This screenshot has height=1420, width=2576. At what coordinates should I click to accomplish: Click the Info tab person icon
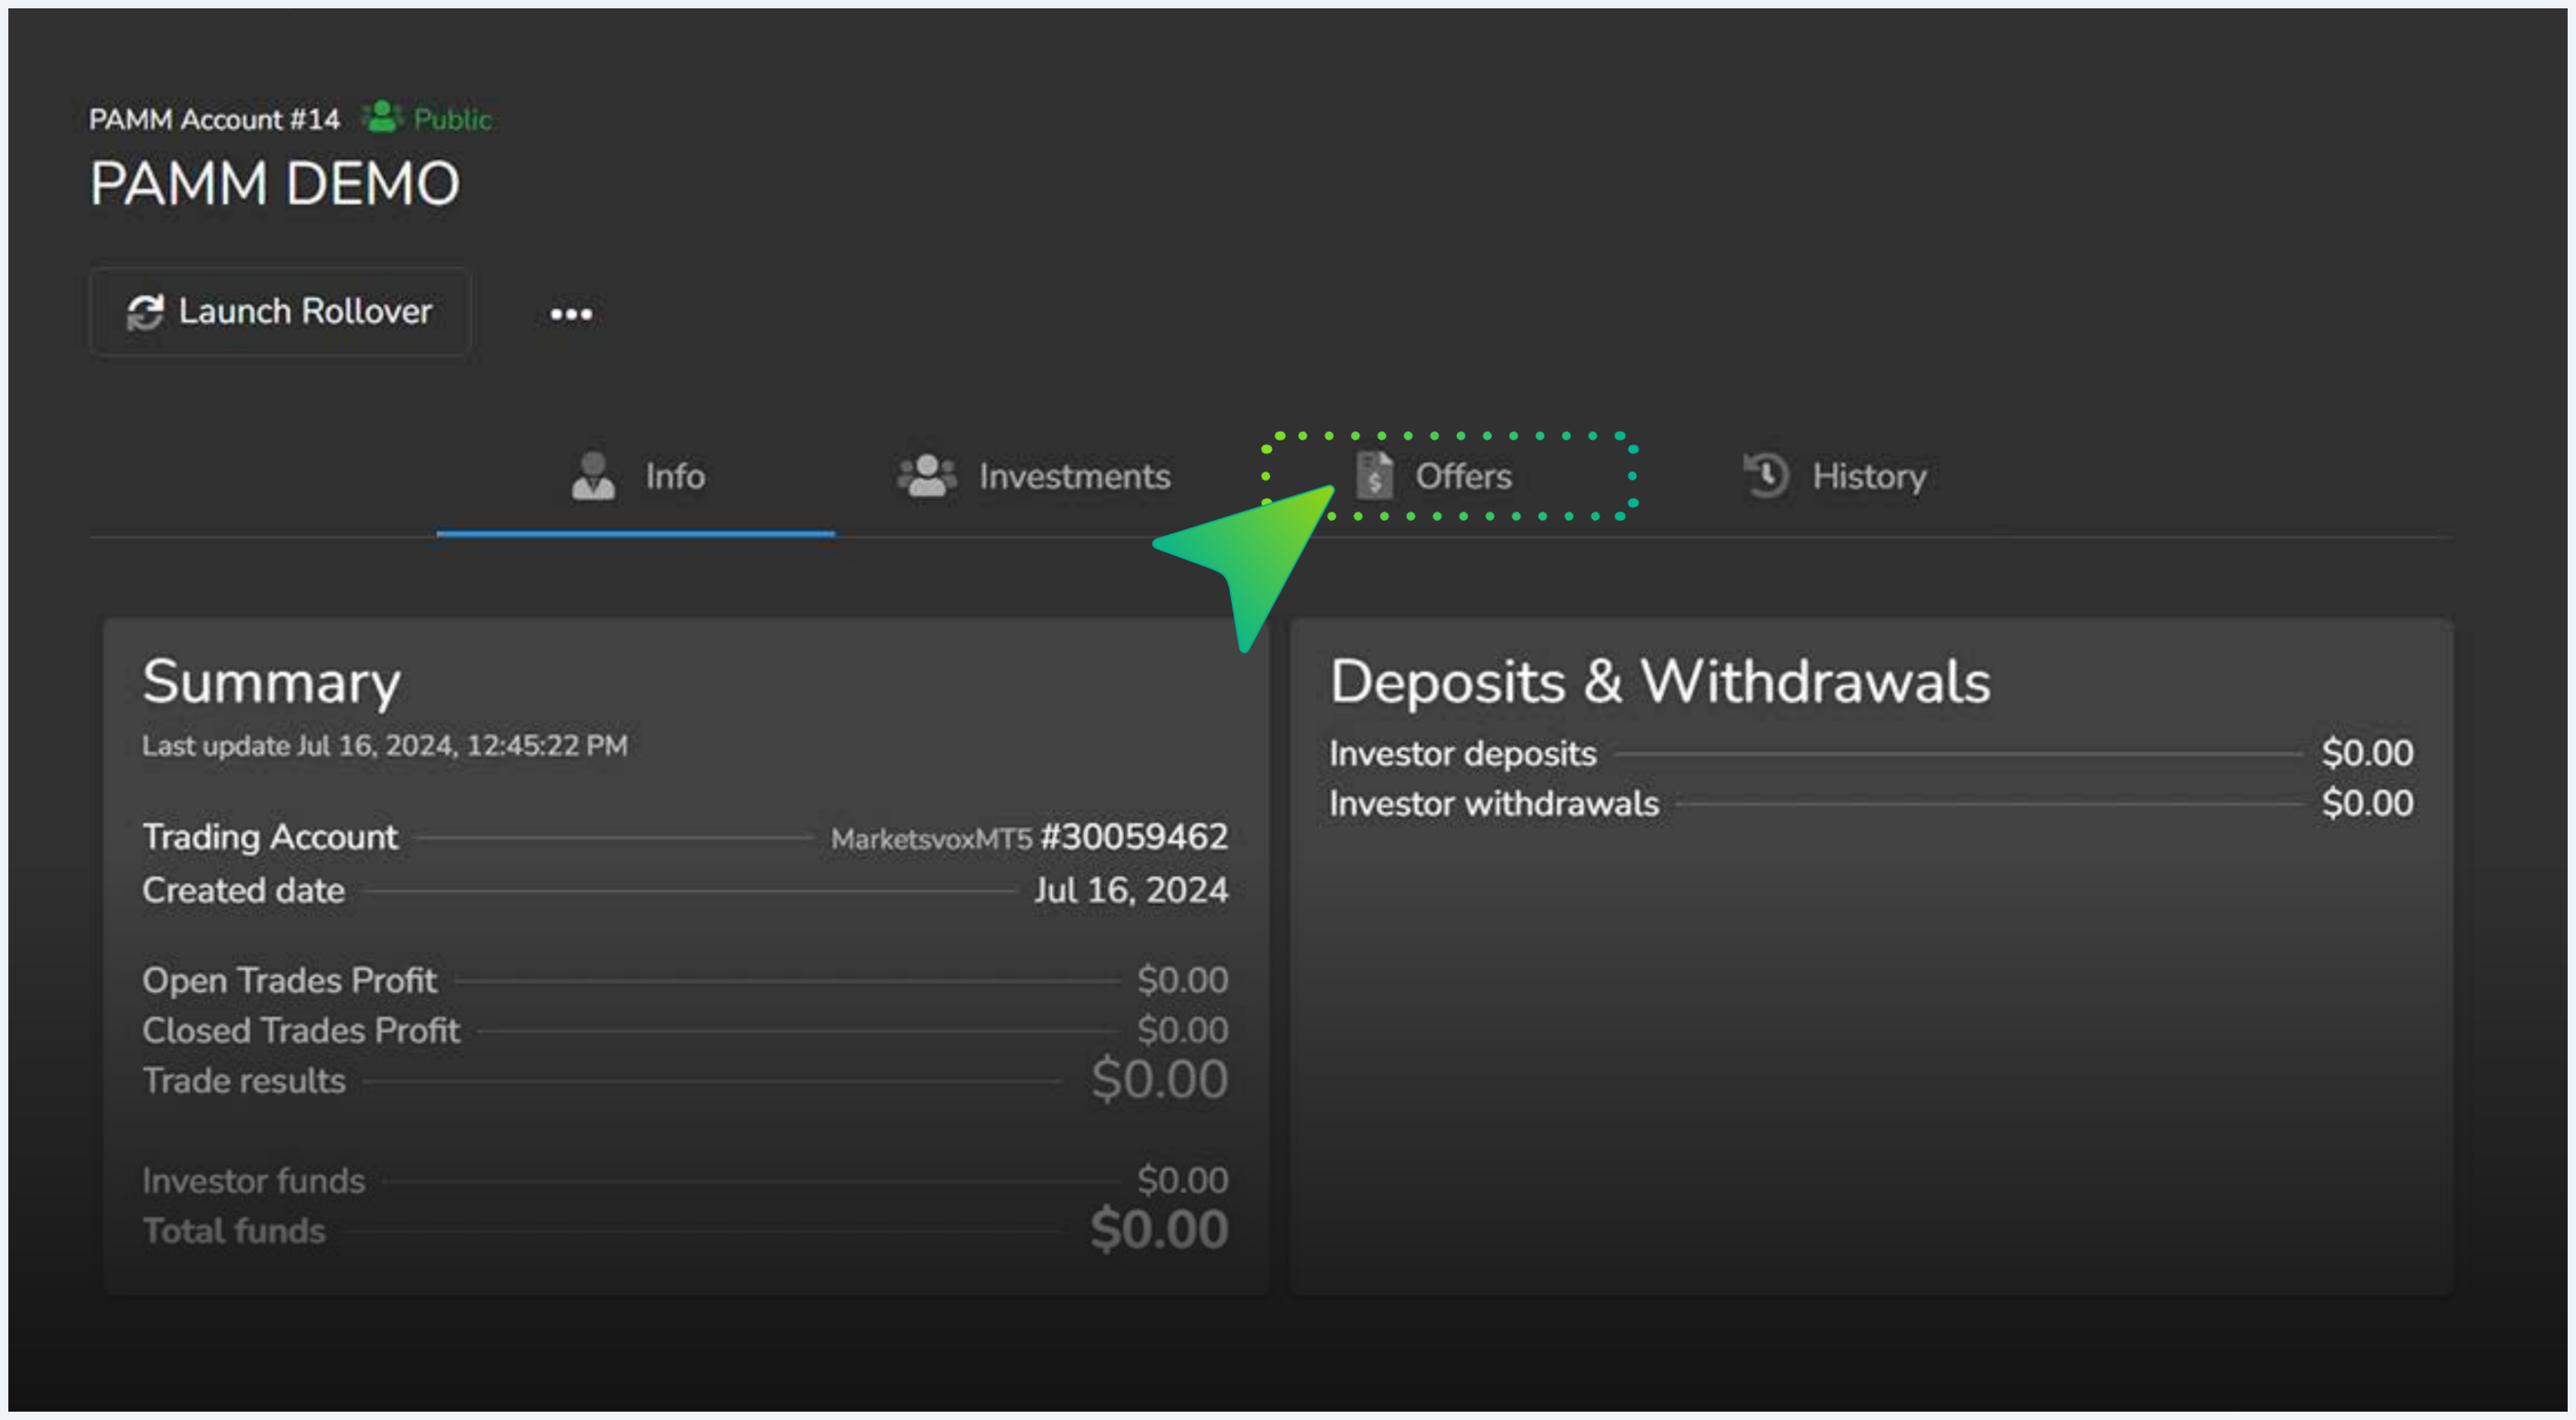tap(593, 476)
